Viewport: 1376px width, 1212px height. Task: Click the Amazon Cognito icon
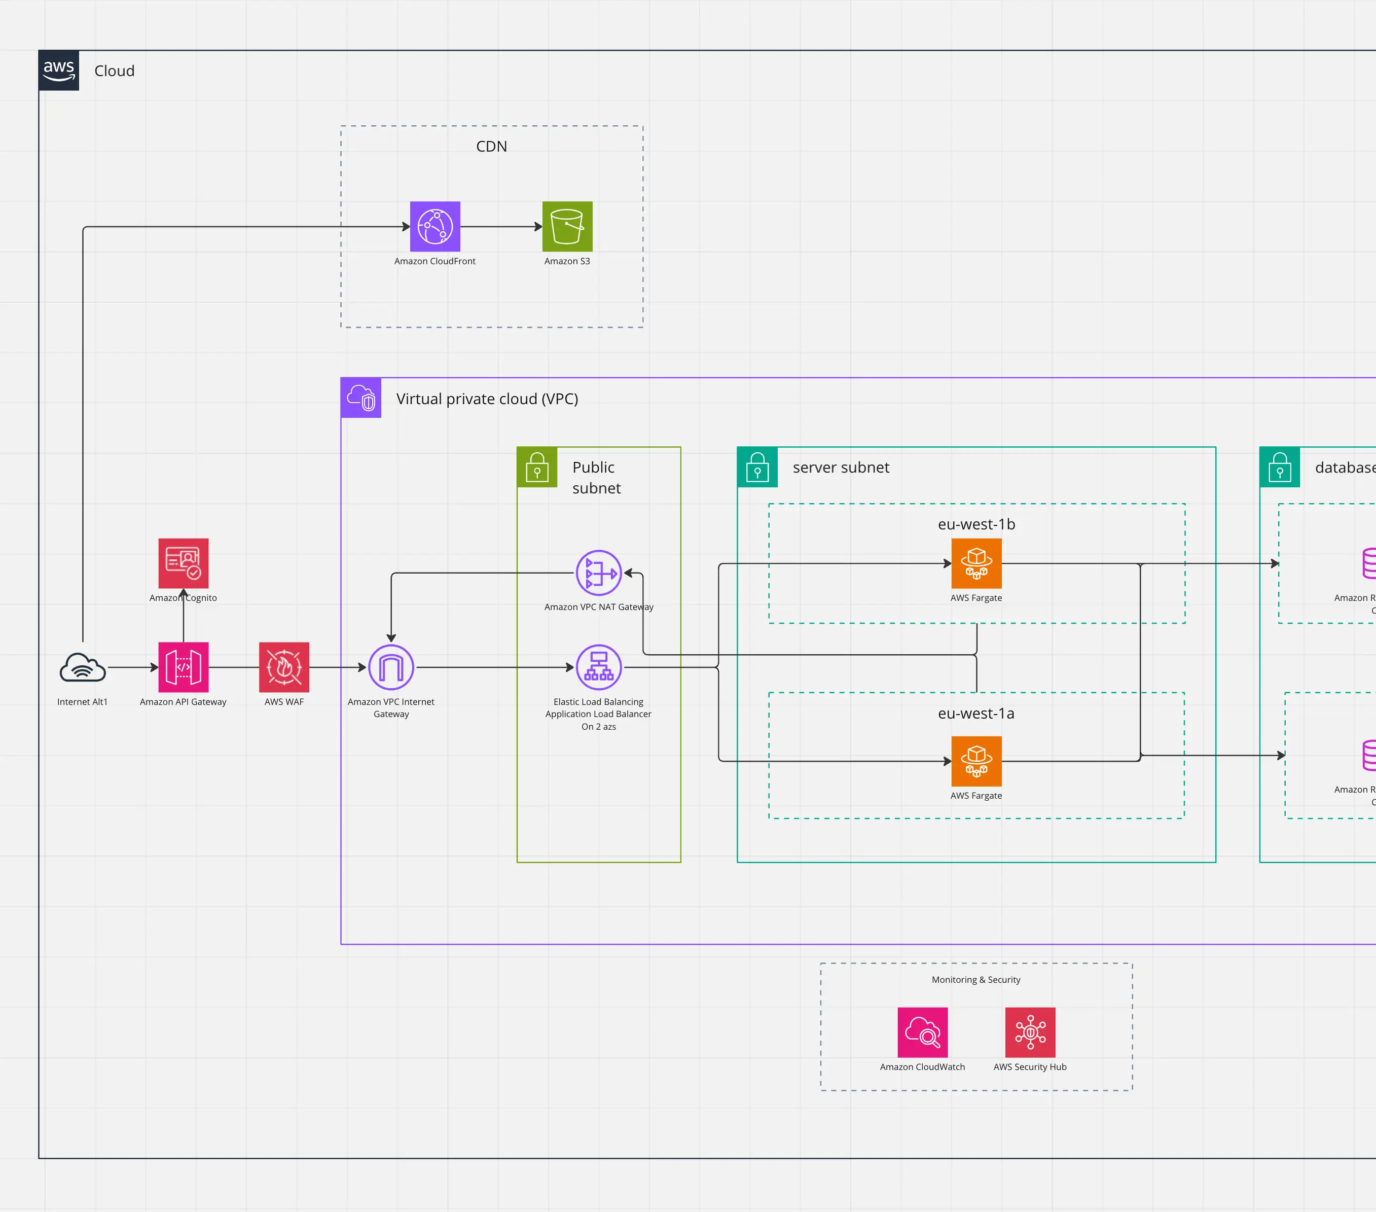coord(183,563)
